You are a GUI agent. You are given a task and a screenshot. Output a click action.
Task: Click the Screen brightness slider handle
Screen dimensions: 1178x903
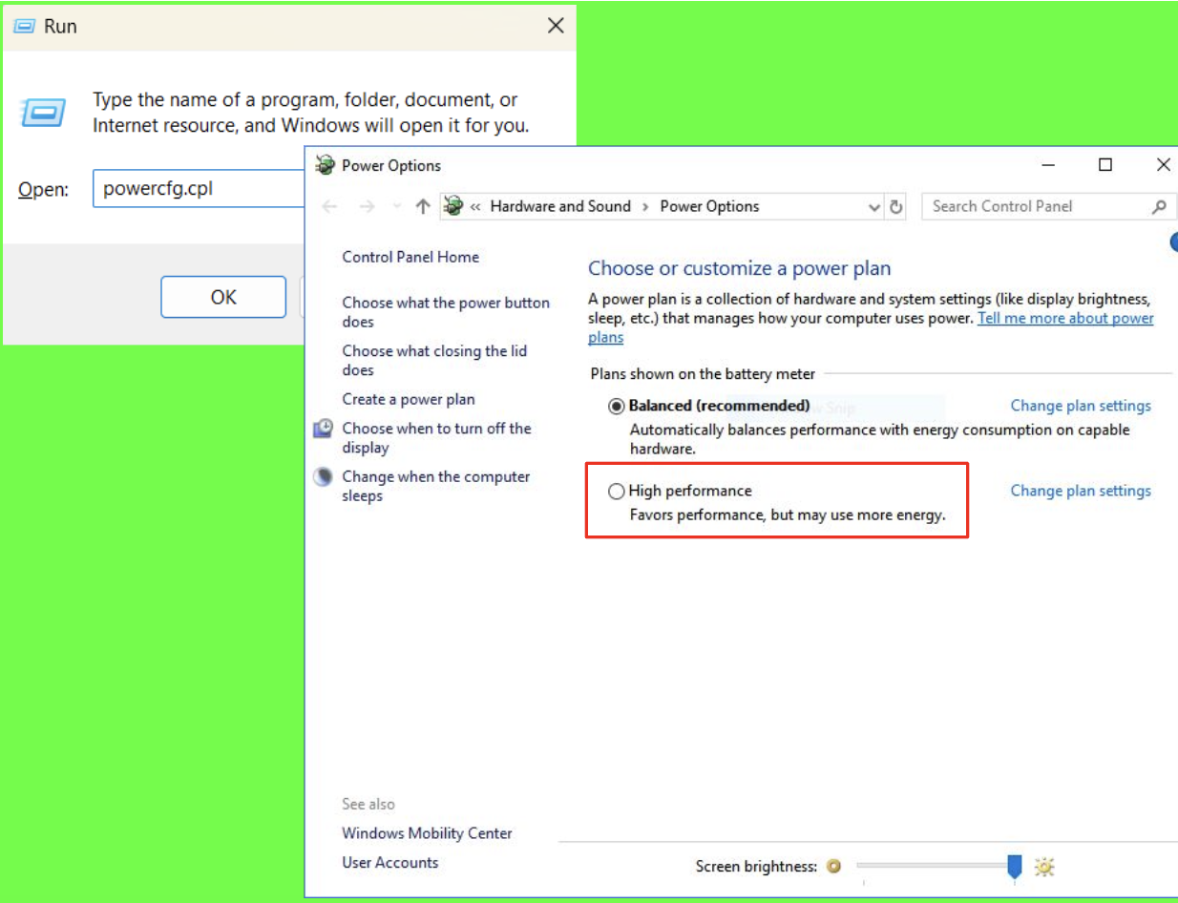tap(1015, 866)
